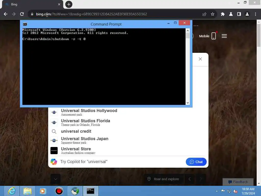The width and height of the screenshot is (261, 196).
Task: Open the Chat button
Action: [x=196, y=162]
